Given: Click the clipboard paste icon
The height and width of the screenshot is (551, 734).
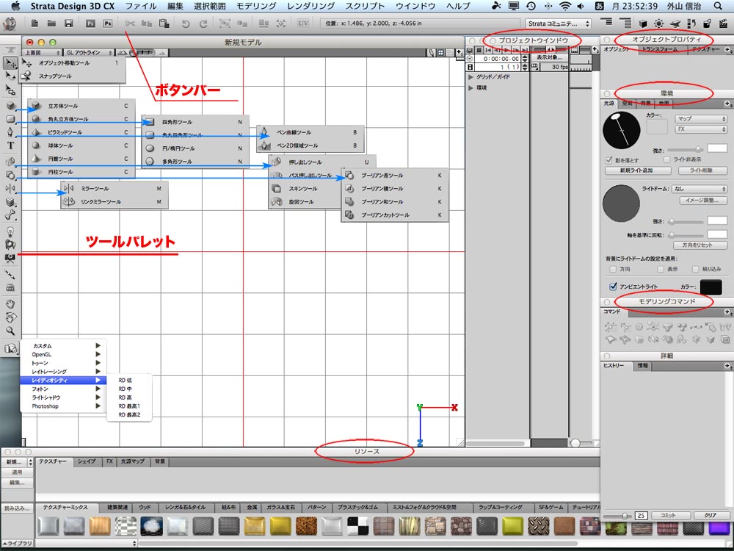Looking at the screenshot, I should click(x=164, y=24).
